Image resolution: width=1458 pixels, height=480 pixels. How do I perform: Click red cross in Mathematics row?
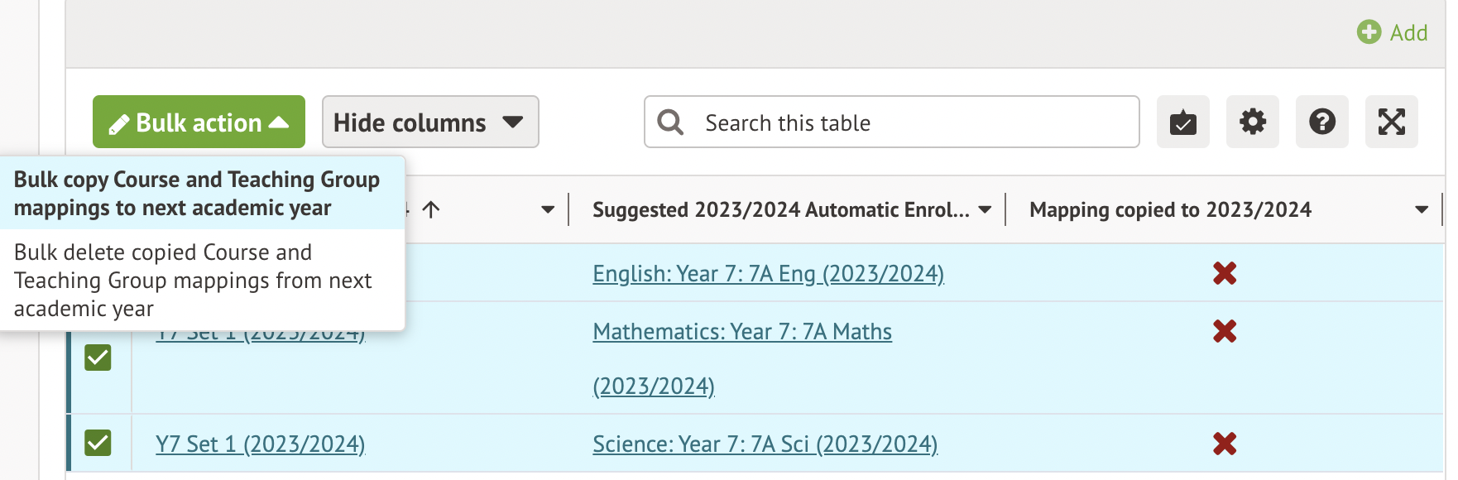tap(1224, 331)
